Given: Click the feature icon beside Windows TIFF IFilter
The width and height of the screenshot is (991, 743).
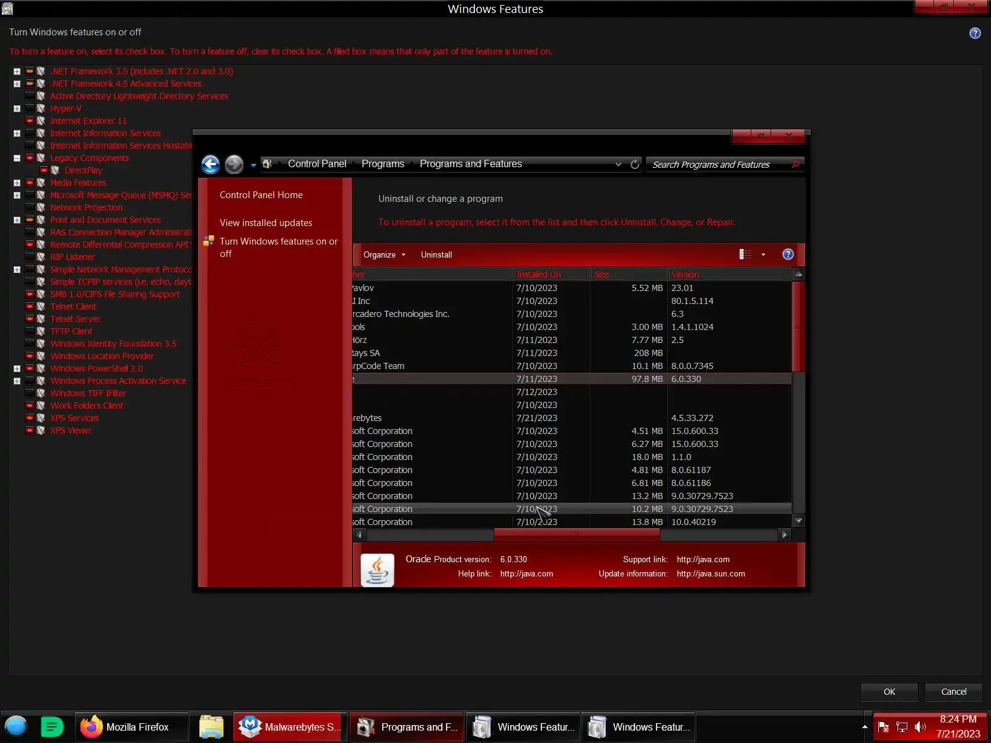Looking at the screenshot, I should pos(41,393).
